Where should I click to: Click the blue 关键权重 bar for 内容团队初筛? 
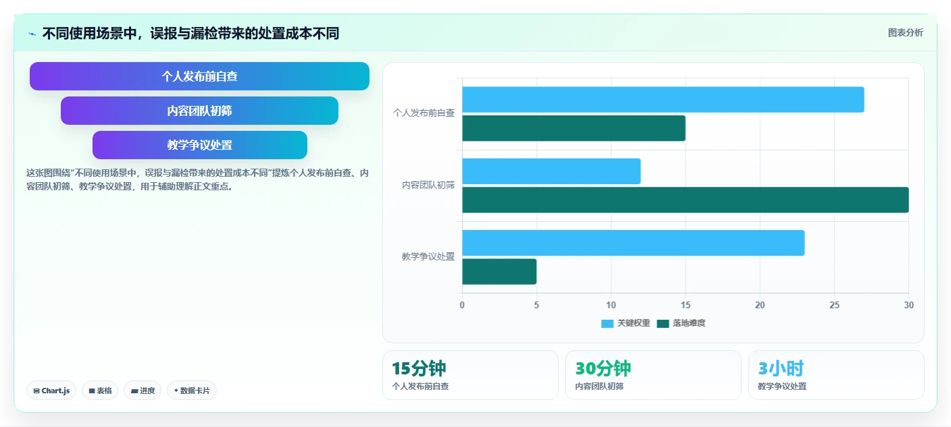[x=551, y=171]
